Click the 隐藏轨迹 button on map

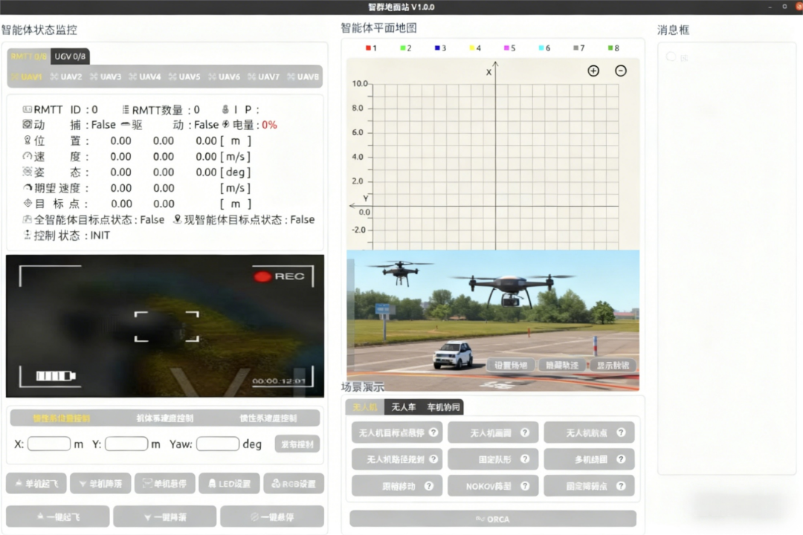click(x=561, y=365)
